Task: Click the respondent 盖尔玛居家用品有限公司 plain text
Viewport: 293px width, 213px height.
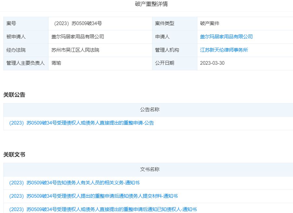Action: click(78, 37)
